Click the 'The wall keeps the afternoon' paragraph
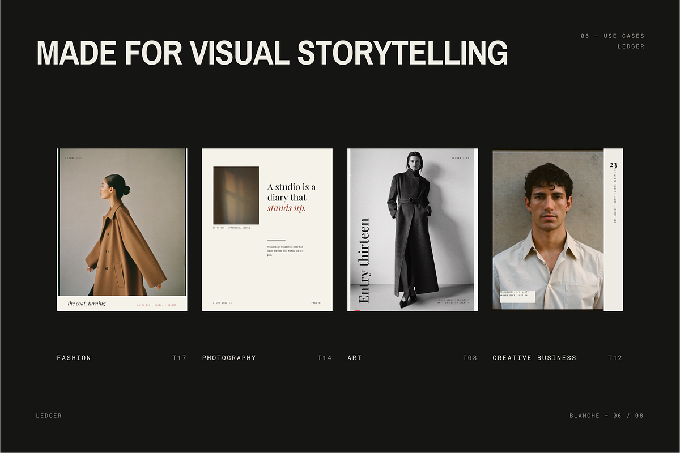This screenshot has width=680, height=453. (286, 251)
